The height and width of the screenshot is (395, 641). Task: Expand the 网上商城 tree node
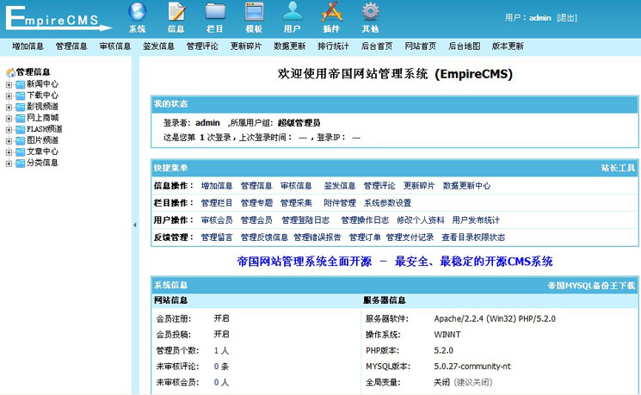[x=9, y=118]
